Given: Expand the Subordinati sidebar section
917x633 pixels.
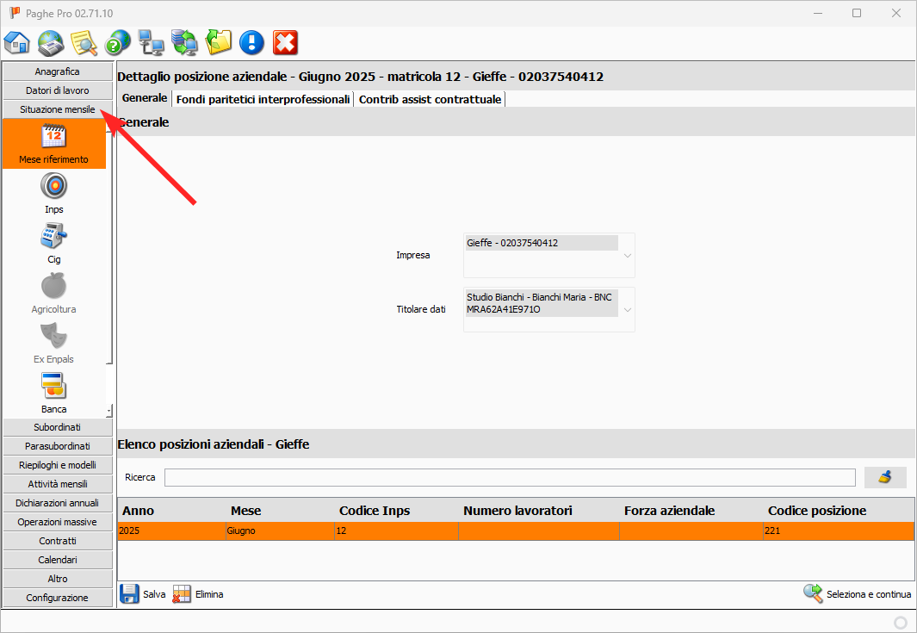Looking at the screenshot, I should [x=58, y=427].
